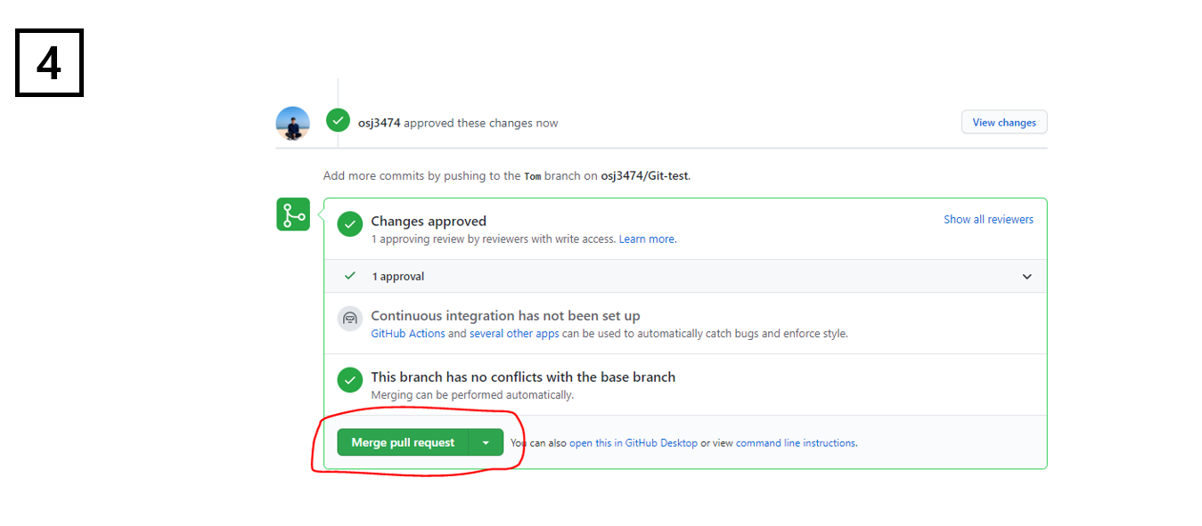This screenshot has width=1202, height=526.
Task: Click open this in GitHub Desktop link
Action: pyautogui.click(x=634, y=442)
